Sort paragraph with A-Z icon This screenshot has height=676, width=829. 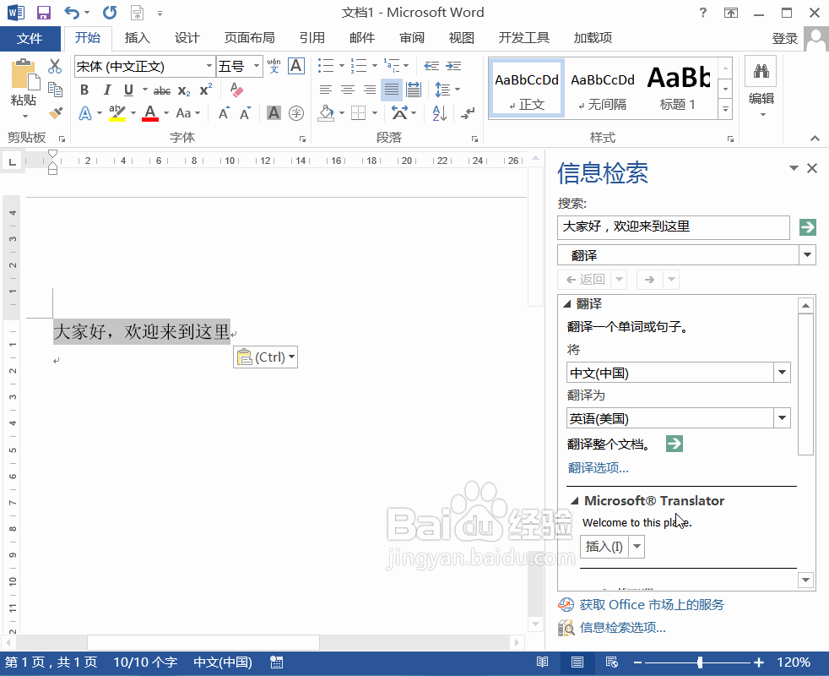439,112
